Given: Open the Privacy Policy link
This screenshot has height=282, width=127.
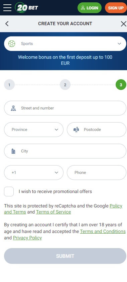Looking at the screenshot, I should coord(27,238).
